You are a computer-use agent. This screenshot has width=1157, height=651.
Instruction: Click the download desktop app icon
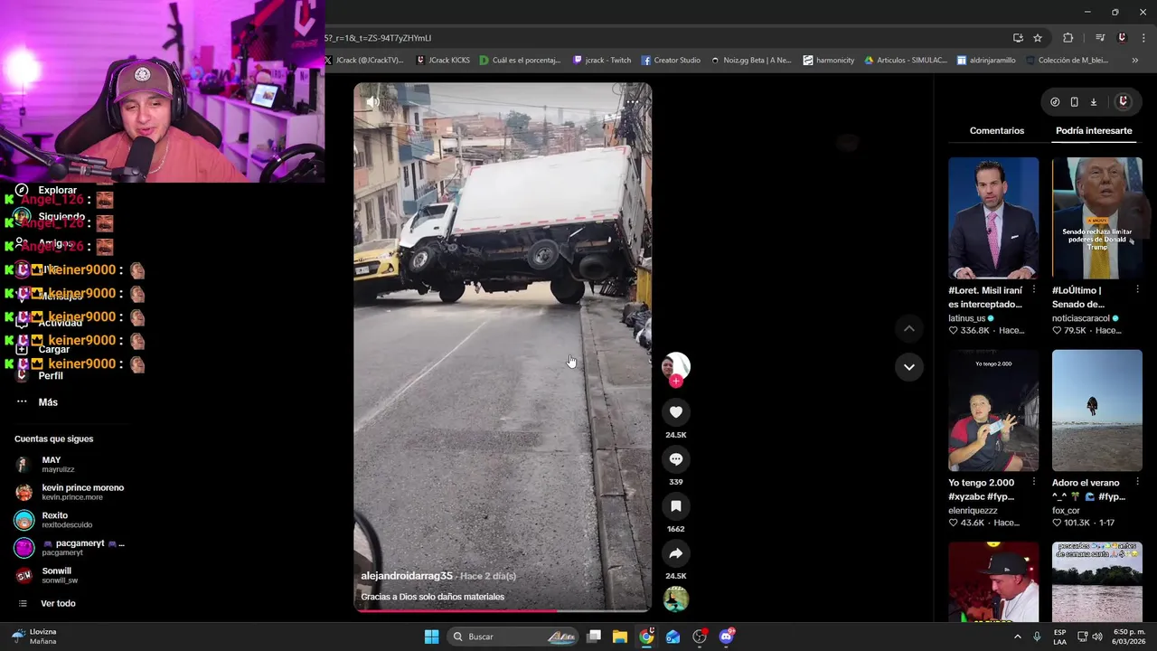coord(1093,102)
